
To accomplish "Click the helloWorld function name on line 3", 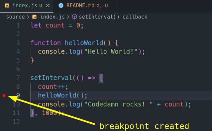I will click(84, 43).
